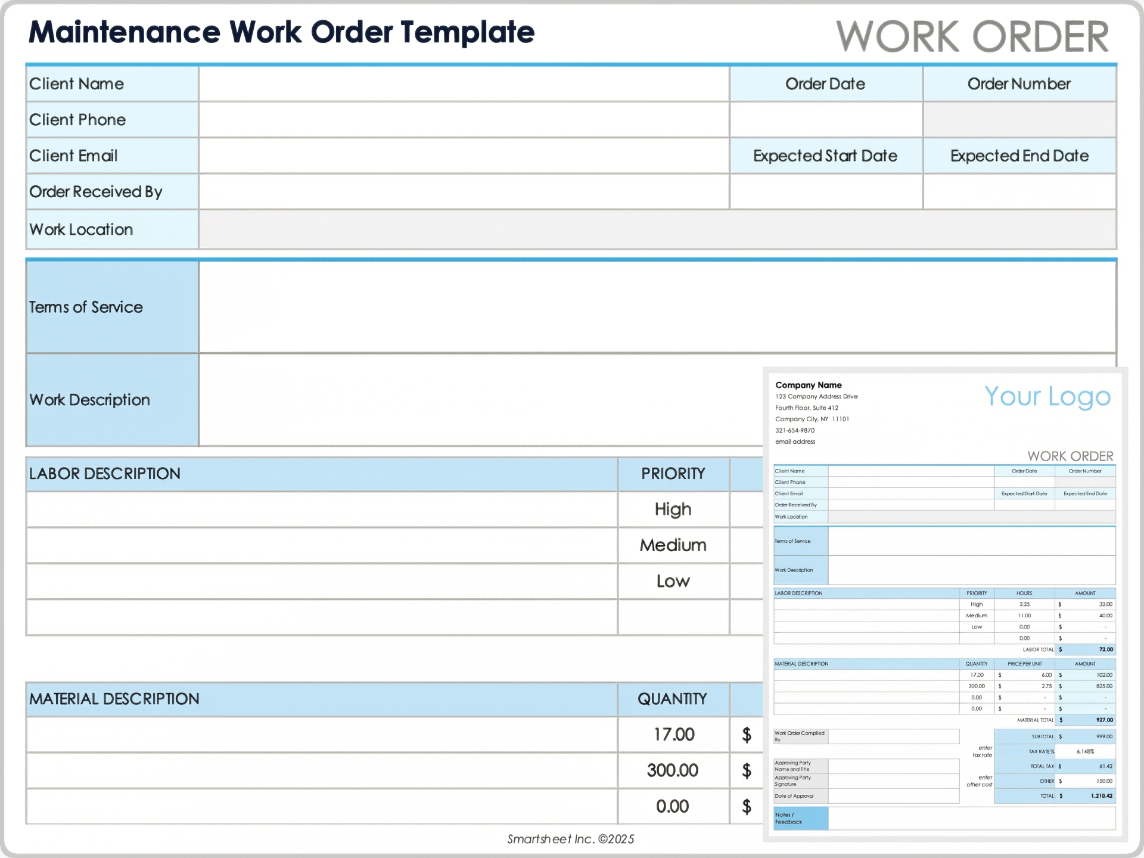Select the Low priority cell
This screenshot has width=1144, height=858.
tap(672, 581)
